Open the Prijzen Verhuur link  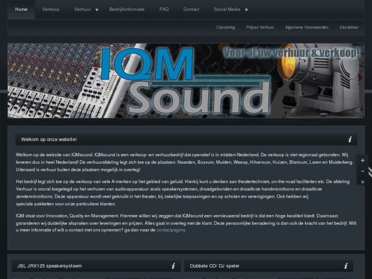coord(260,27)
